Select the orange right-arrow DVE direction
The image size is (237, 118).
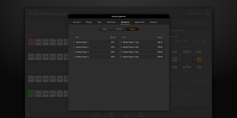click(194, 59)
